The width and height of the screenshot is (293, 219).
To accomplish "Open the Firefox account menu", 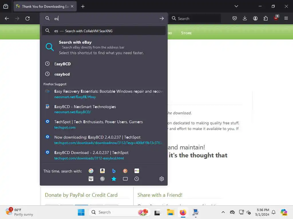I will coord(255,18).
